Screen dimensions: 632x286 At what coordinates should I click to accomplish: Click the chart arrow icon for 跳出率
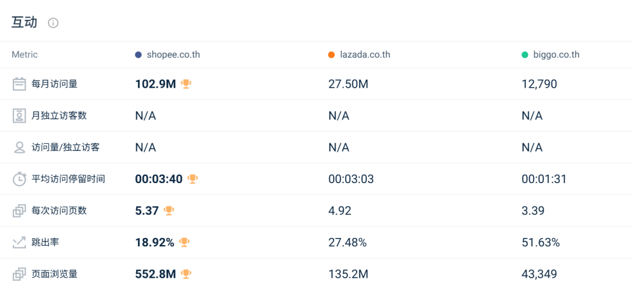tap(20, 242)
